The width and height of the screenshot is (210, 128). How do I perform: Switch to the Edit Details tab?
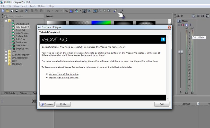10,93
